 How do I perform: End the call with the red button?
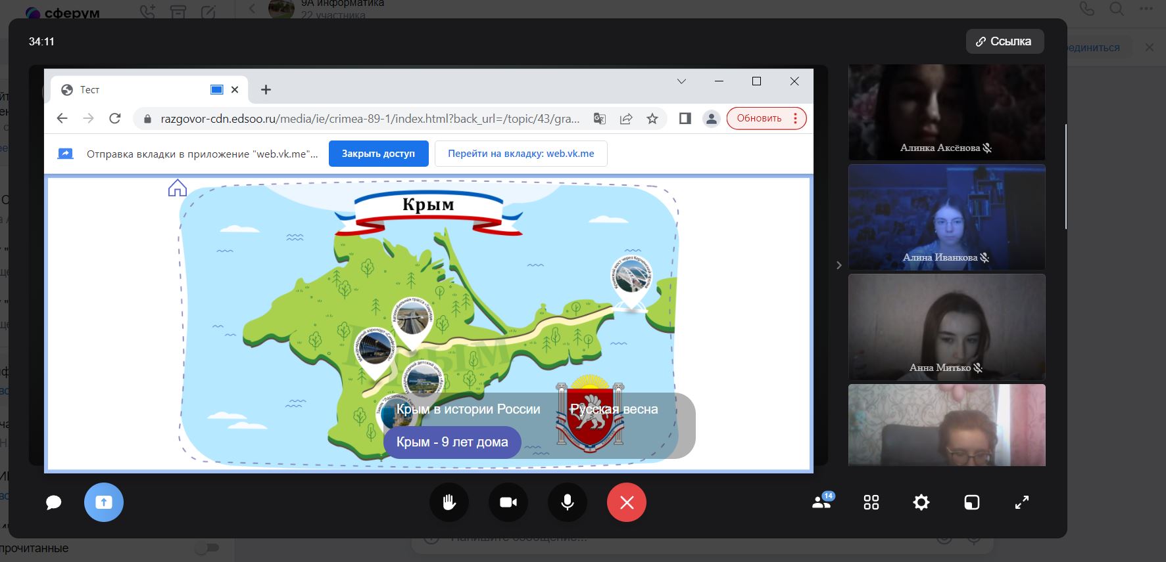pyautogui.click(x=627, y=502)
